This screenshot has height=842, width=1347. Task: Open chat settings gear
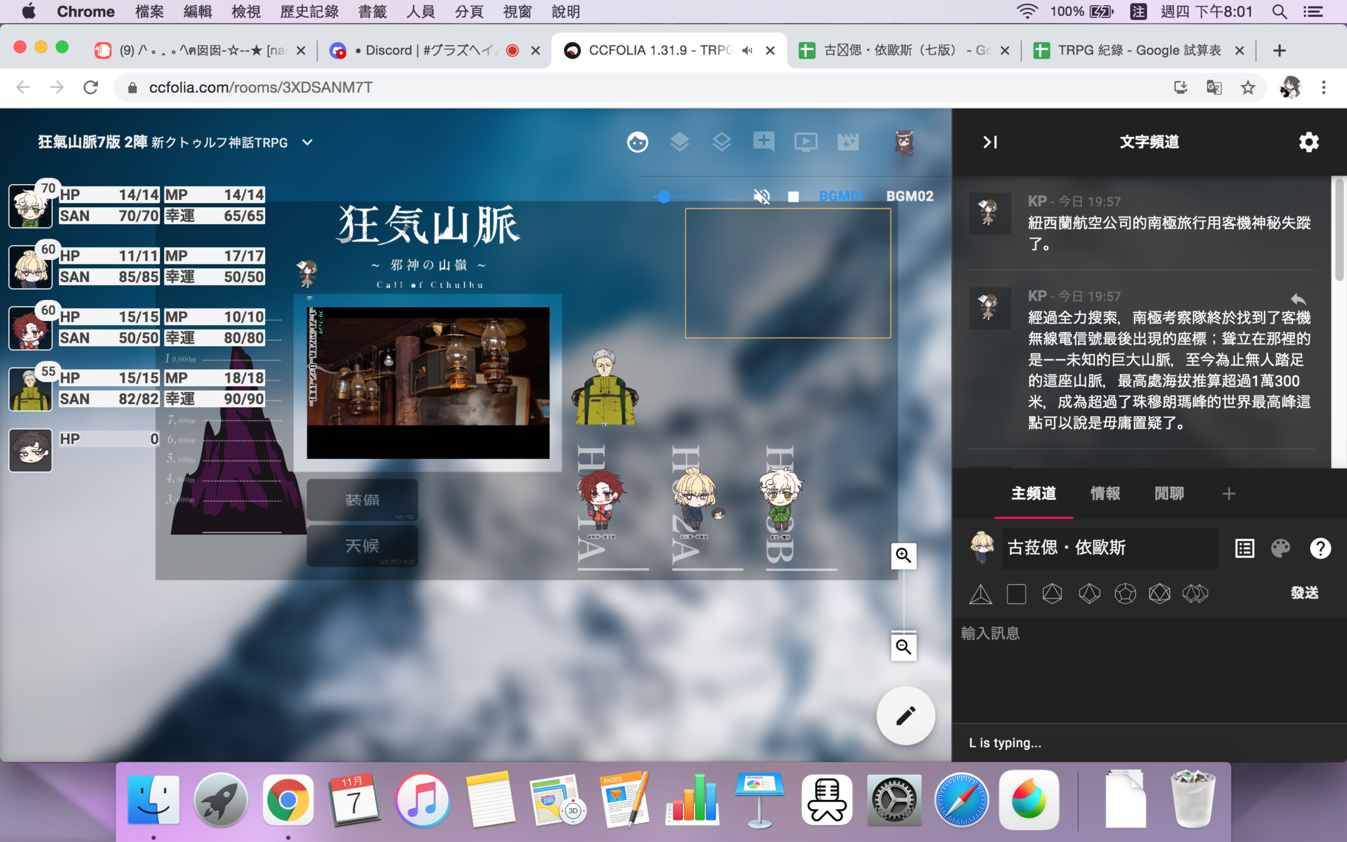click(x=1309, y=142)
